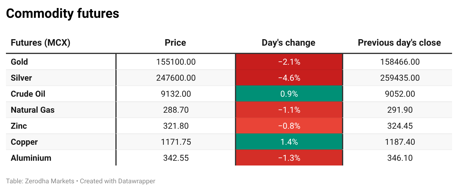The width and height of the screenshot is (458, 191).
Task: Click the Futures (MCX) column header
Action: coord(40,43)
